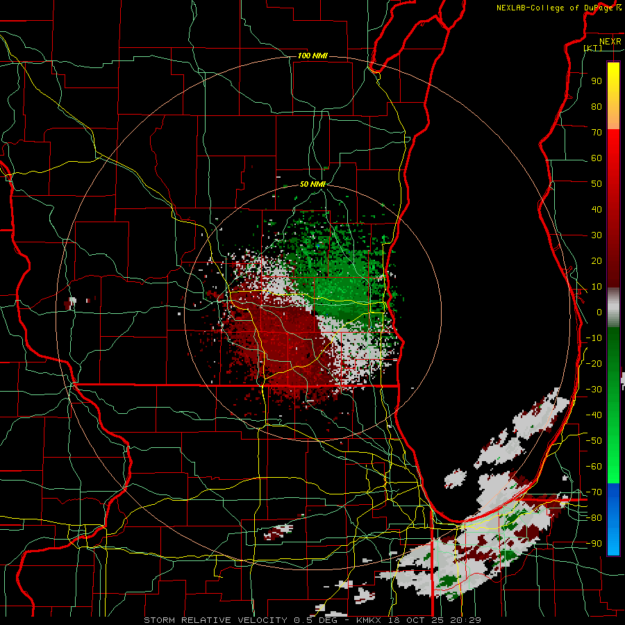Click the -60 value on the velocity scale
Image resolution: width=625 pixels, height=625 pixels.
(x=594, y=467)
